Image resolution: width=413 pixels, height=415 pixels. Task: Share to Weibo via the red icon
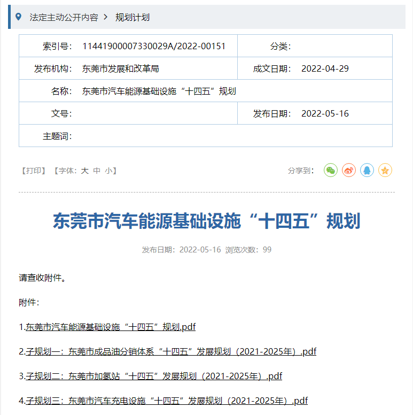(x=349, y=171)
